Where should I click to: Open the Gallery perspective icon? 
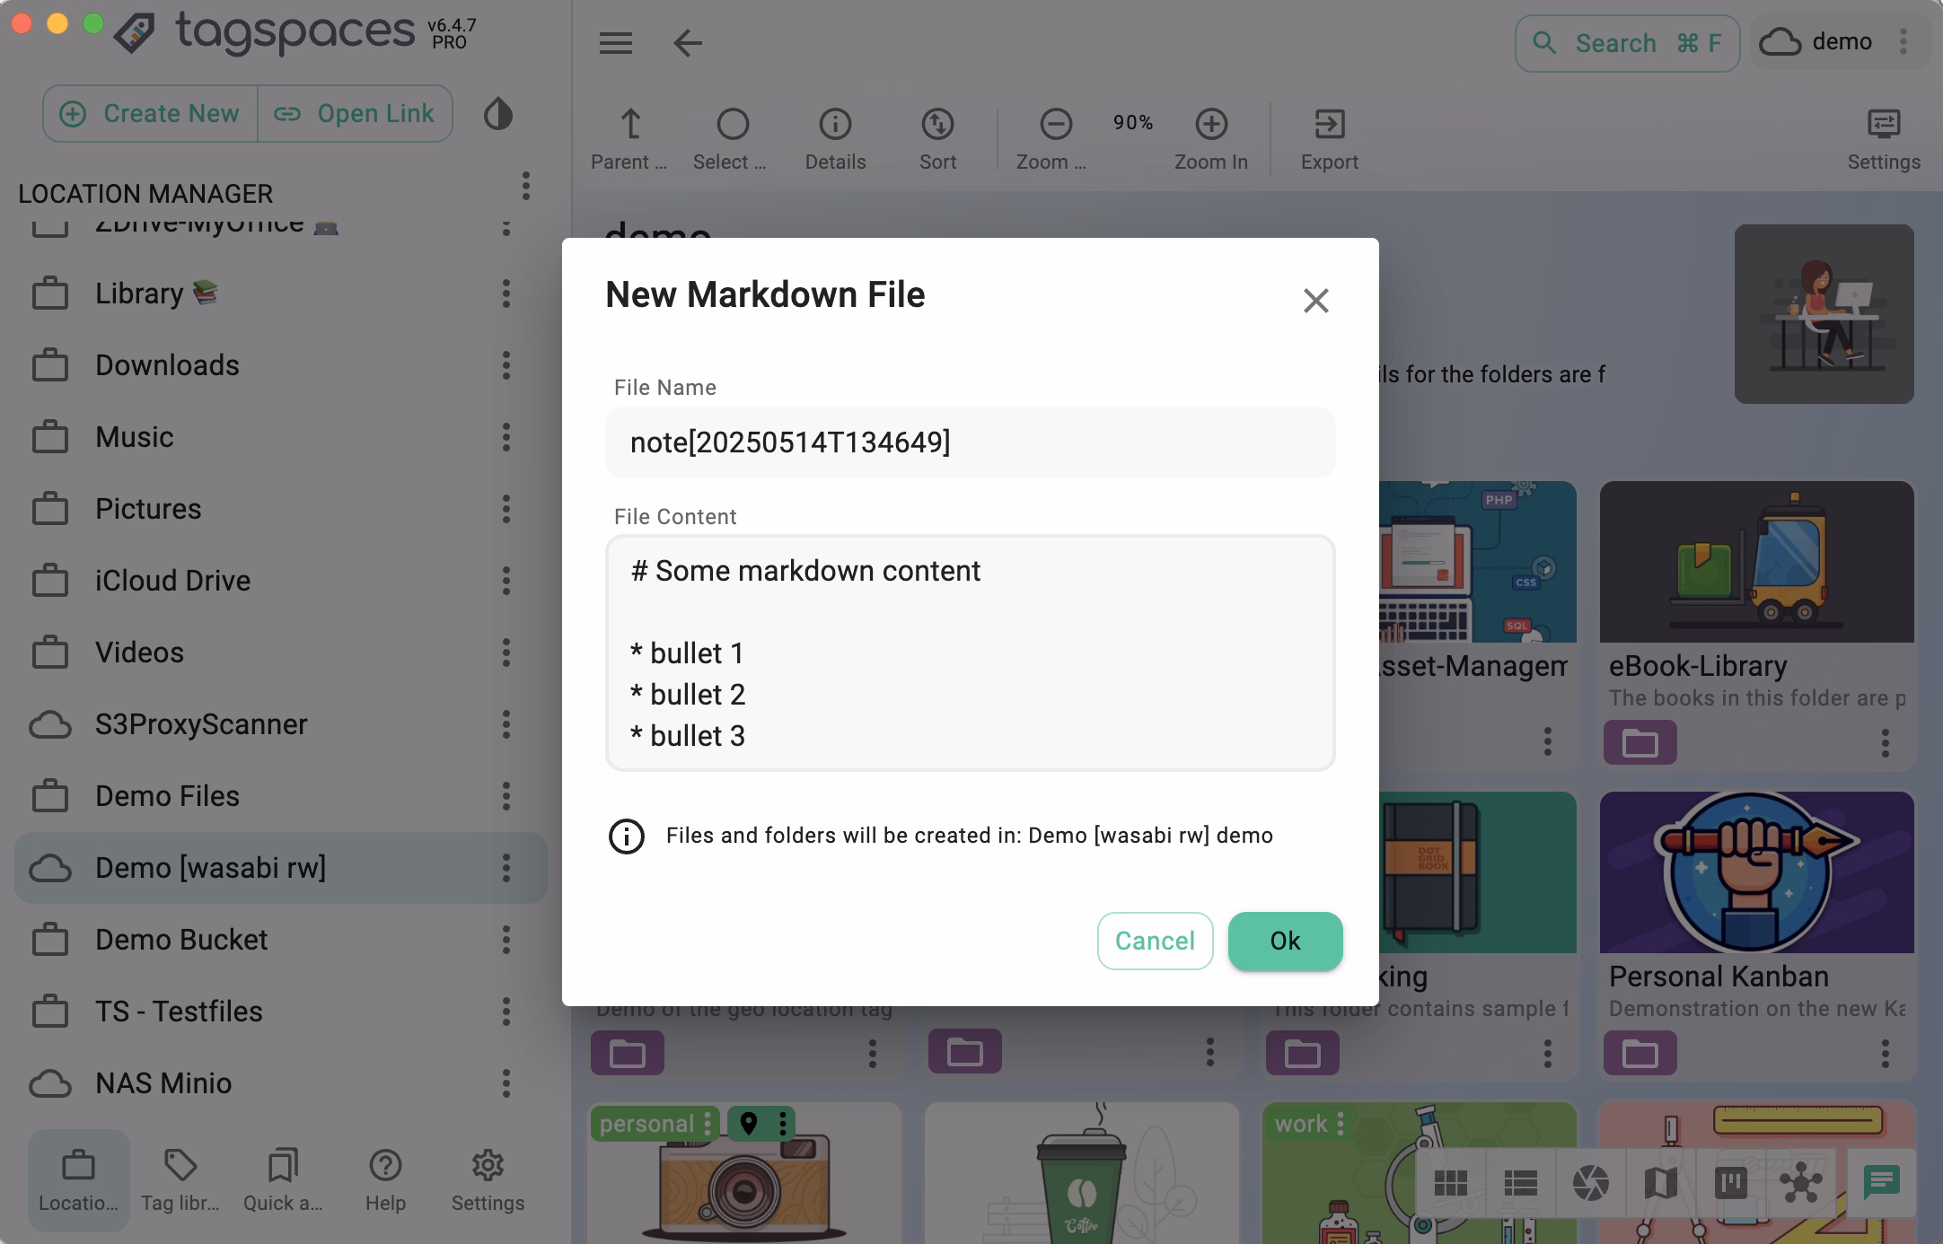(x=1591, y=1183)
